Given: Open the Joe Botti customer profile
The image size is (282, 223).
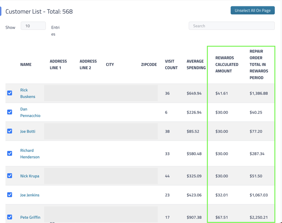Looking at the screenshot, I should (x=28, y=131).
